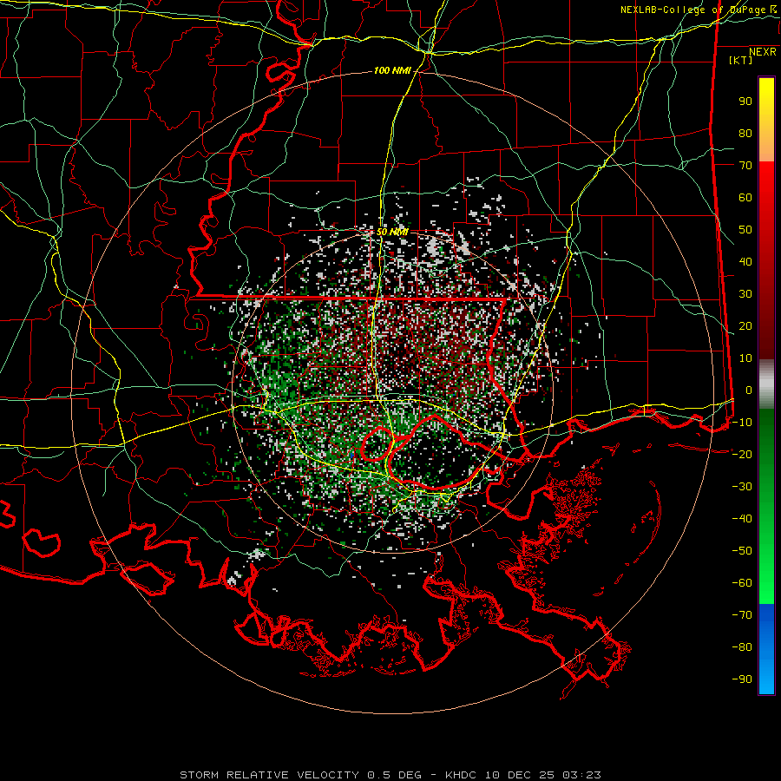Screen dimensions: 781x781
Task: Click the 30 value on velocity scale
Action: (745, 294)
